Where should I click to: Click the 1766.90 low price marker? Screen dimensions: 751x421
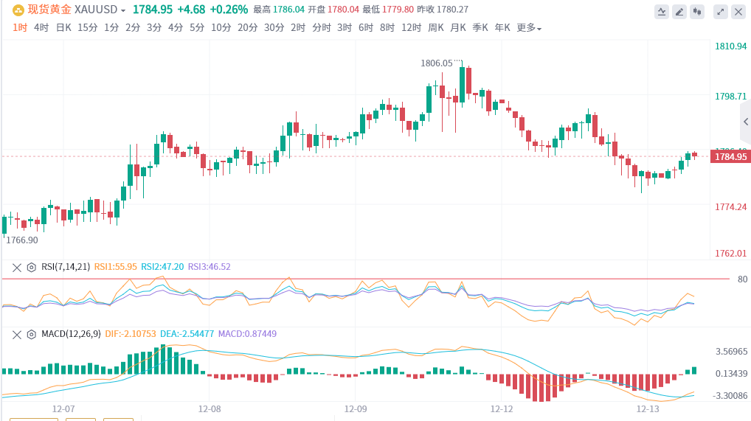tap(22, 240)
